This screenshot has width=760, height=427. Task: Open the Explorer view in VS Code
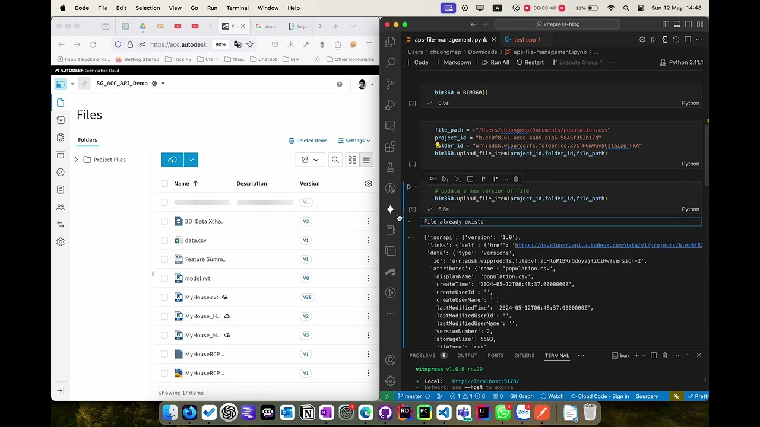pyautogui.click(x=390, y=42)
